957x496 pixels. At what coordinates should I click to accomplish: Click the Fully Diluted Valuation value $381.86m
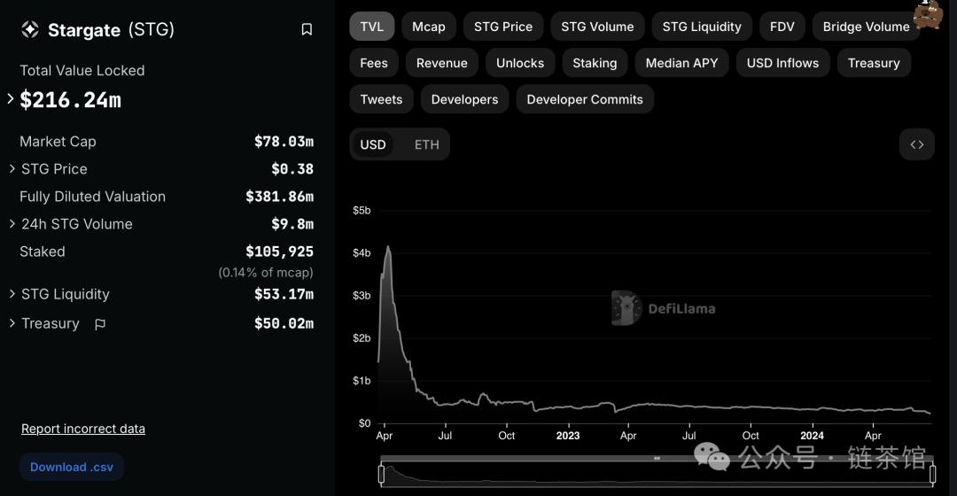pyautogui.click(x=279, y=197)
